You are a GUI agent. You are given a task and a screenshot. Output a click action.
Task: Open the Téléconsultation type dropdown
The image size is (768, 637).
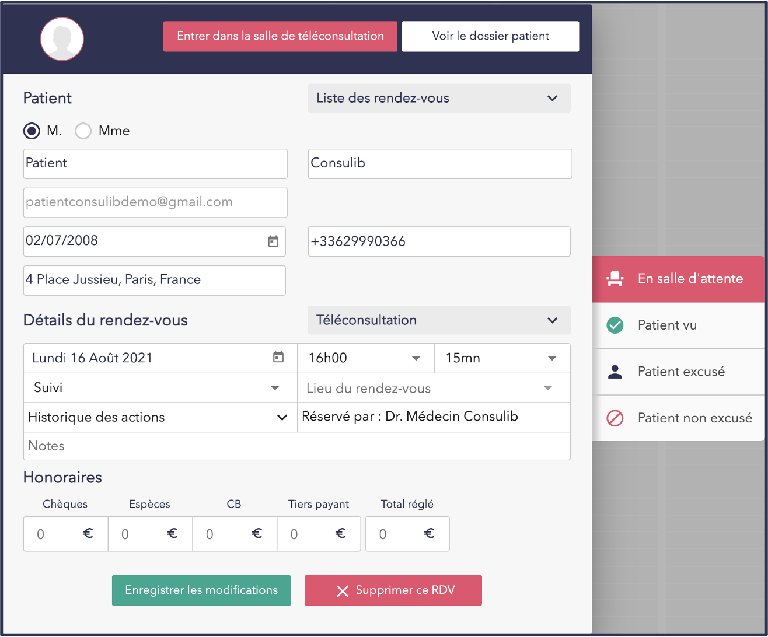tap(439, 320)
